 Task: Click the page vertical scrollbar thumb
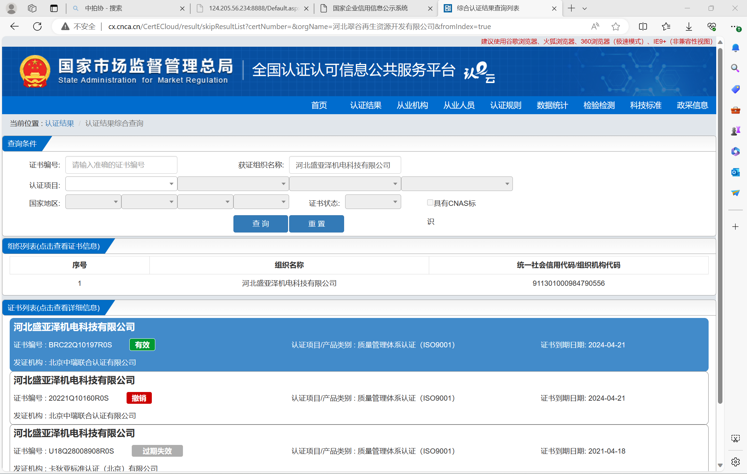[x=720, y=226]
